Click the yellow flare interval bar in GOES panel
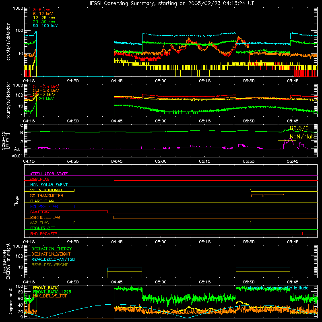The height and width of the screenshot is (322, 322). tap(287, 141)
